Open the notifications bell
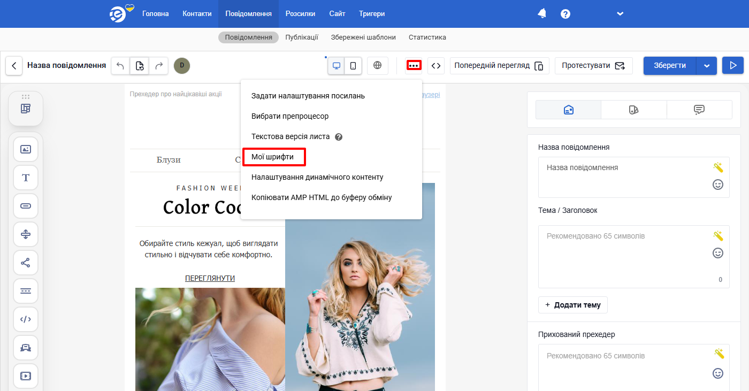 point(542,13)
